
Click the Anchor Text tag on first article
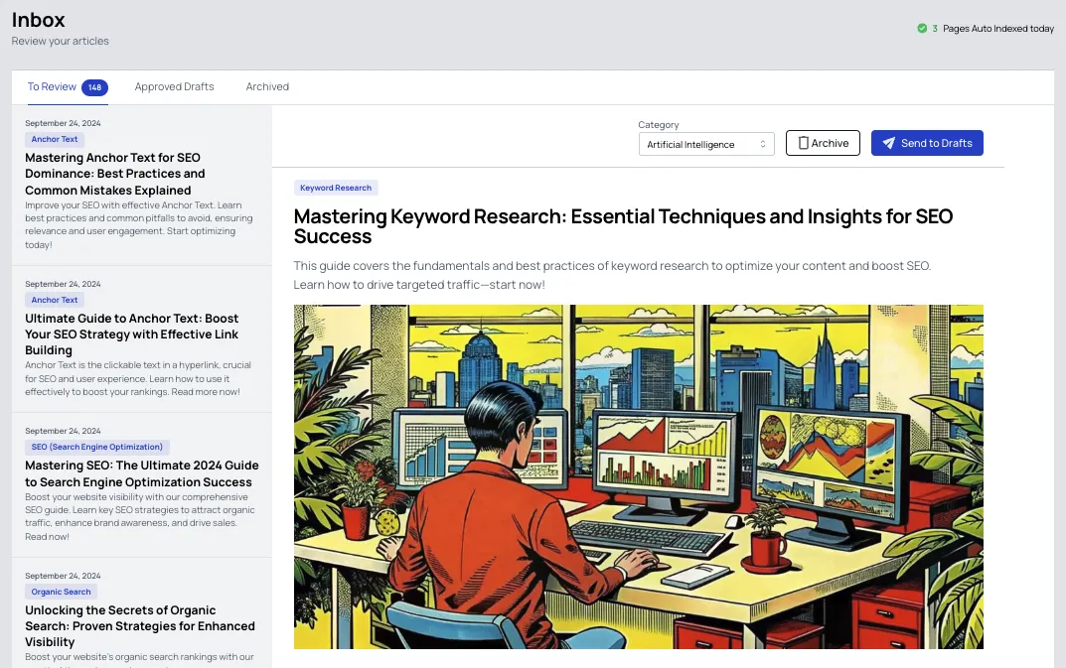[55, 139]
